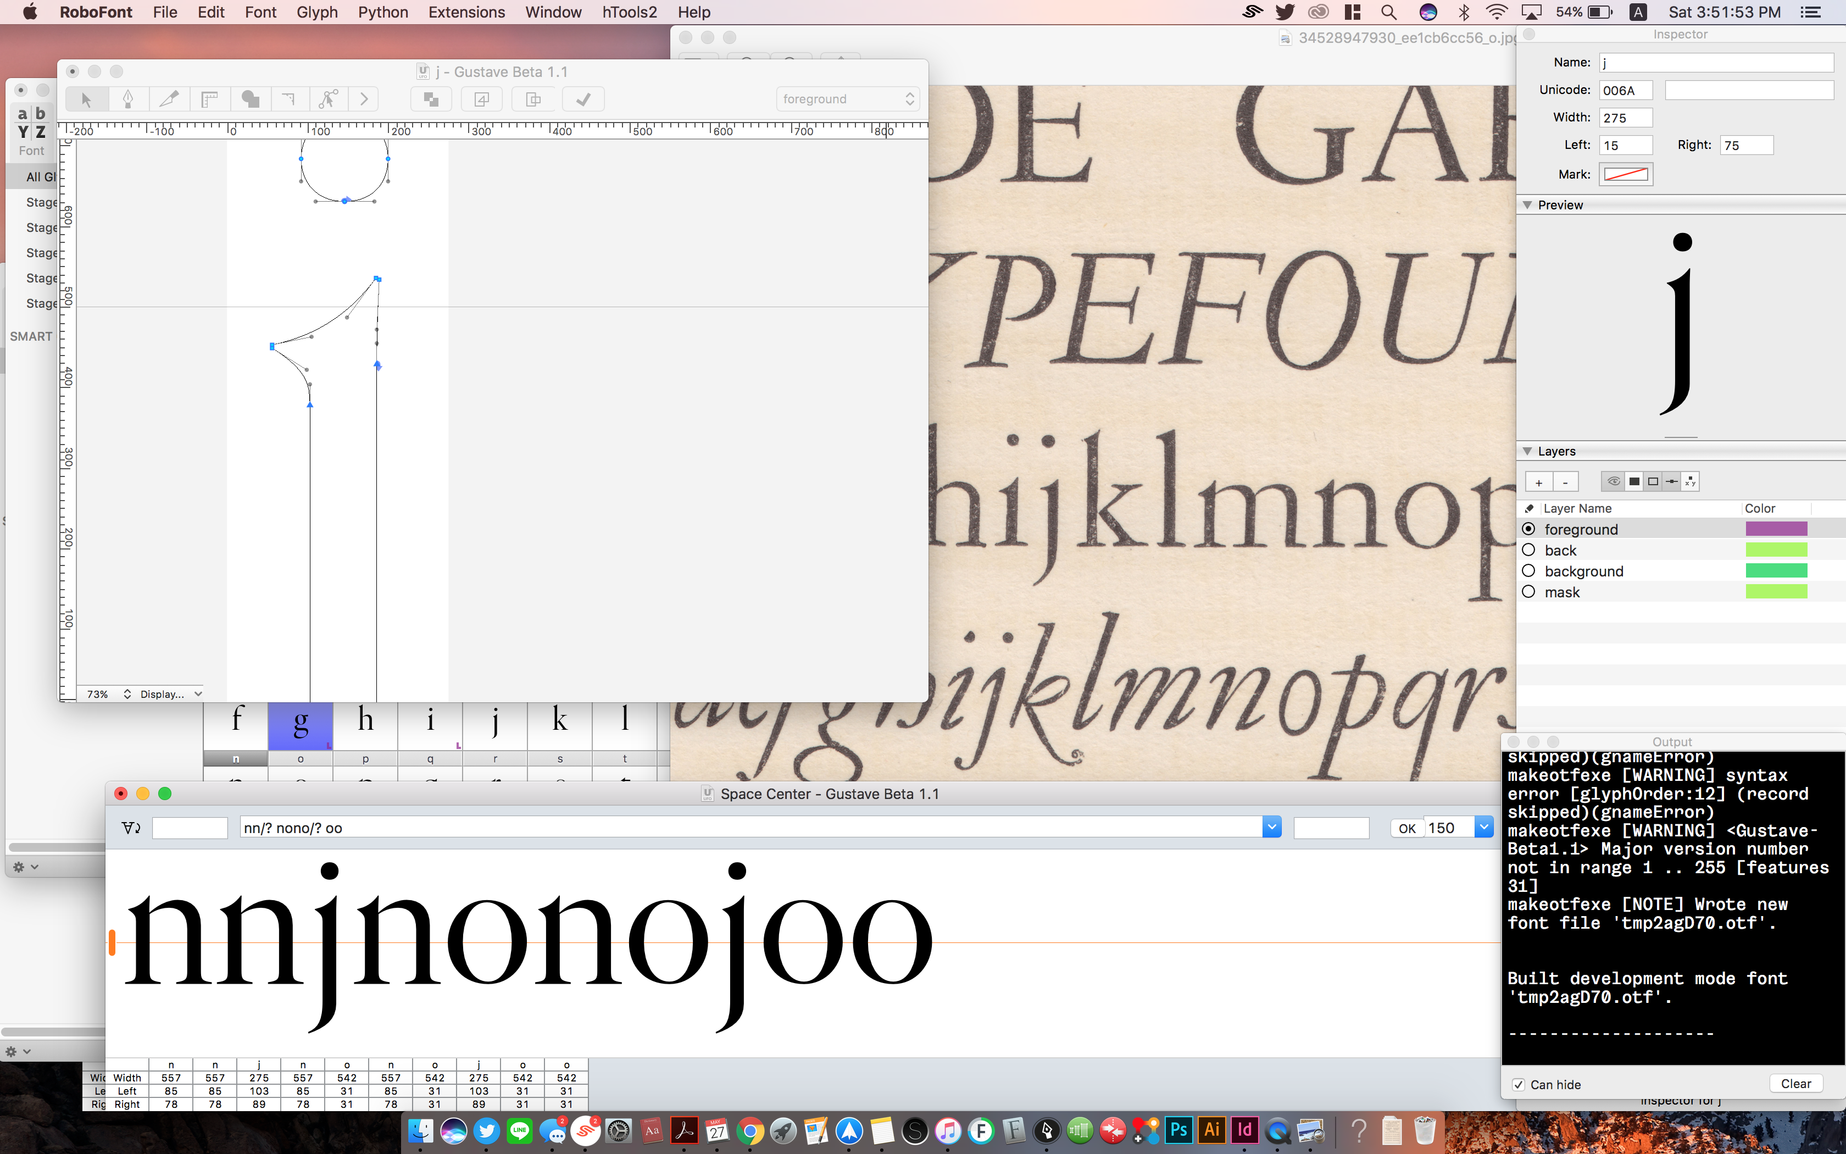Click the remove overlap toolbar button
This screenshot has width=1846, height=1154.
(x=431, y=99)
